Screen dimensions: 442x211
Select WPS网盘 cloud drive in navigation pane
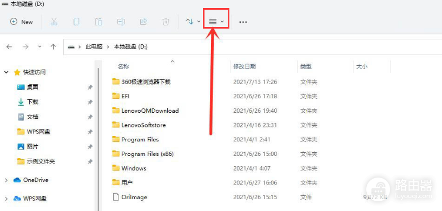(35, 199)
